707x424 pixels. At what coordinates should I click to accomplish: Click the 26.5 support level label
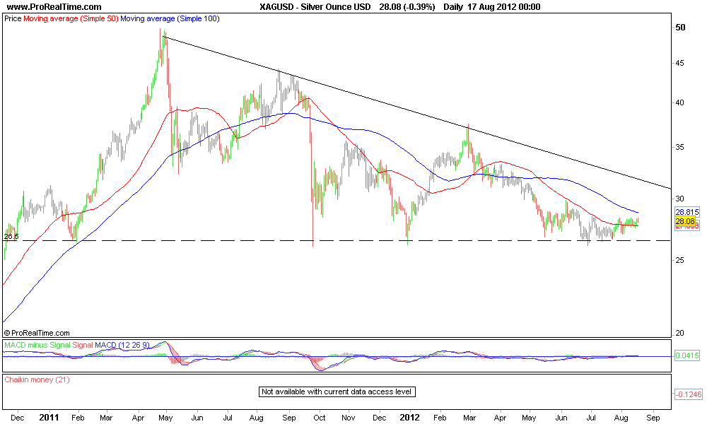(11, 237)
